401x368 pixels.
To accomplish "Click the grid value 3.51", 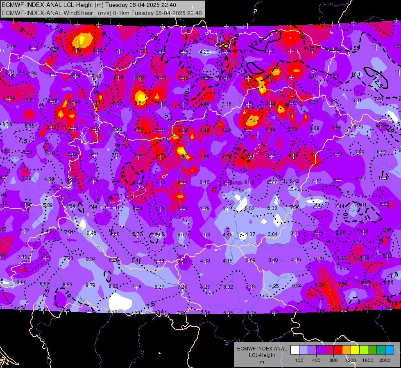I will click(x=140, y=103).
